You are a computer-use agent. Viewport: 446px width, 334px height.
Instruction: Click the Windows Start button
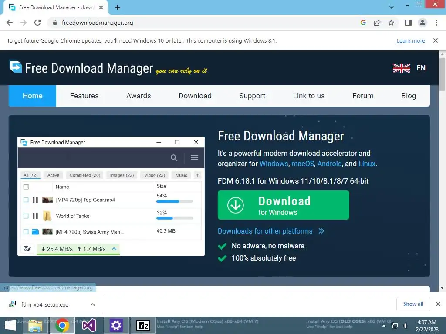[x=10, y=325]
